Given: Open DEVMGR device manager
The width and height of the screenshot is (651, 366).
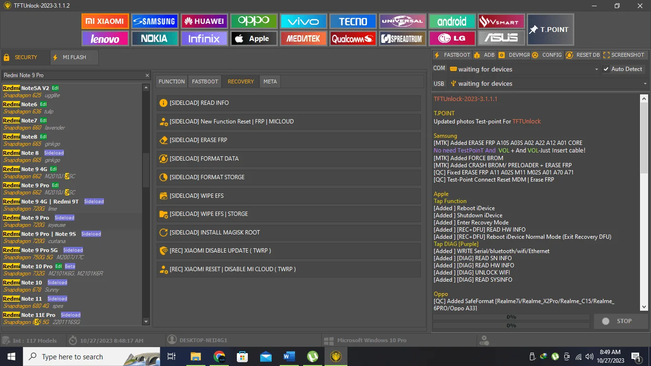Looking at the screenshot, I should pyautogui.click(x=515, y=55).
